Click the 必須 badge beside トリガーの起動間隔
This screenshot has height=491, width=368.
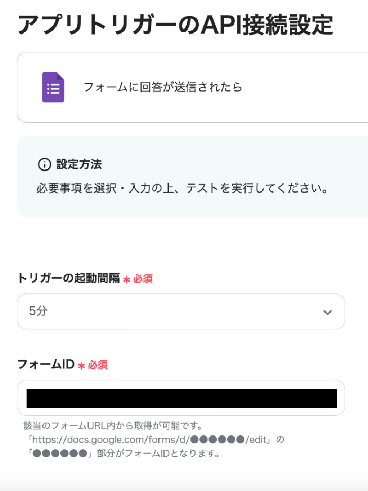[143, 279]
